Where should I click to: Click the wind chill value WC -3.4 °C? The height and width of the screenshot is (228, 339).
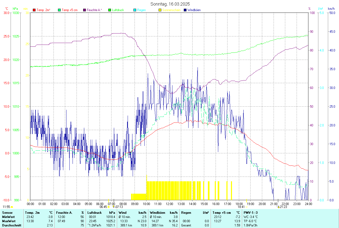[x=251, y=217]
